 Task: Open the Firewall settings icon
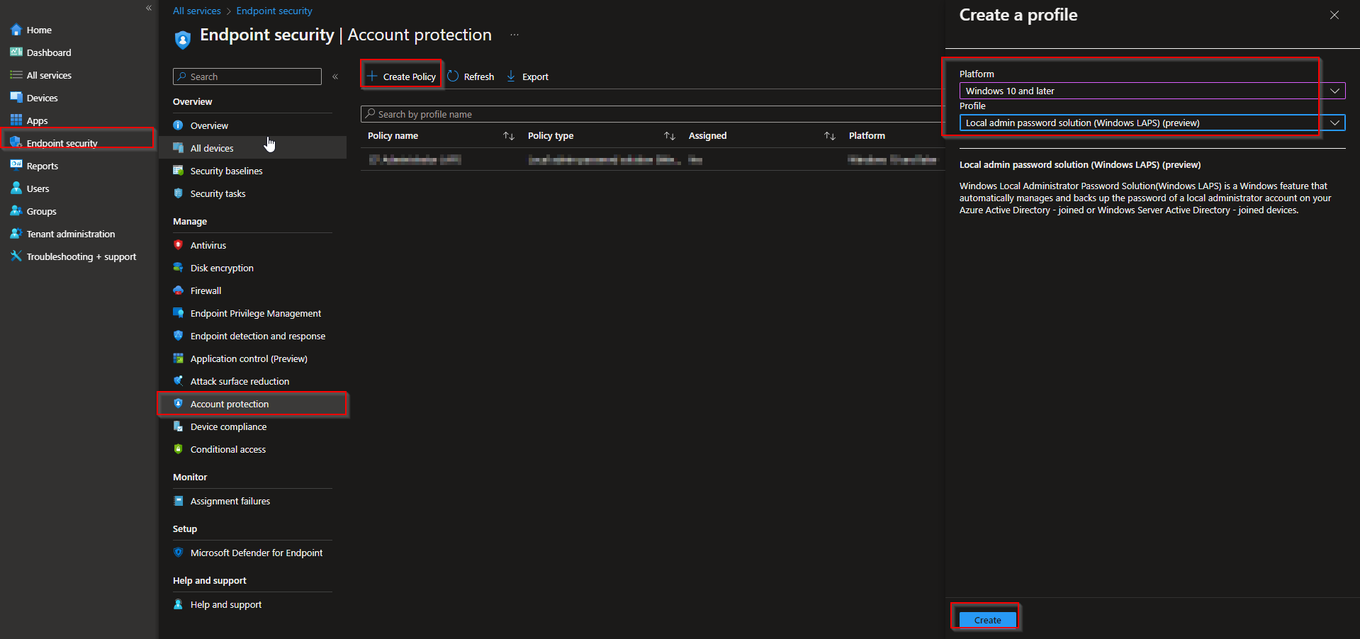coord(178,290)
